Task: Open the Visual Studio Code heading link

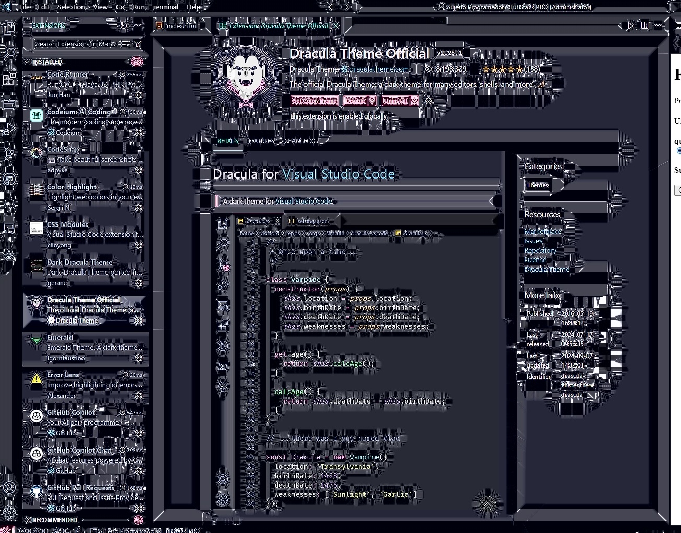Action: coord(338,174)
